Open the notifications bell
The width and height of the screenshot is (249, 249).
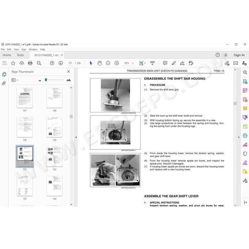(226, 55)
